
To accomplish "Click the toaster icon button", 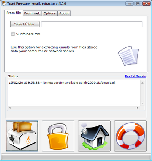I will coord(22,136).
